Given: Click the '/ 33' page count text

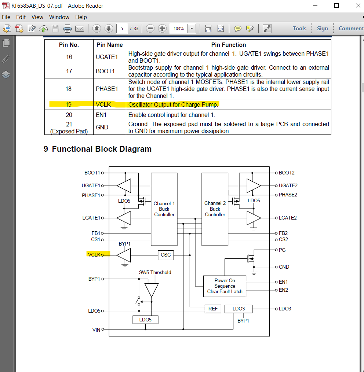Looking at the screenshot, I should (134, 29).
